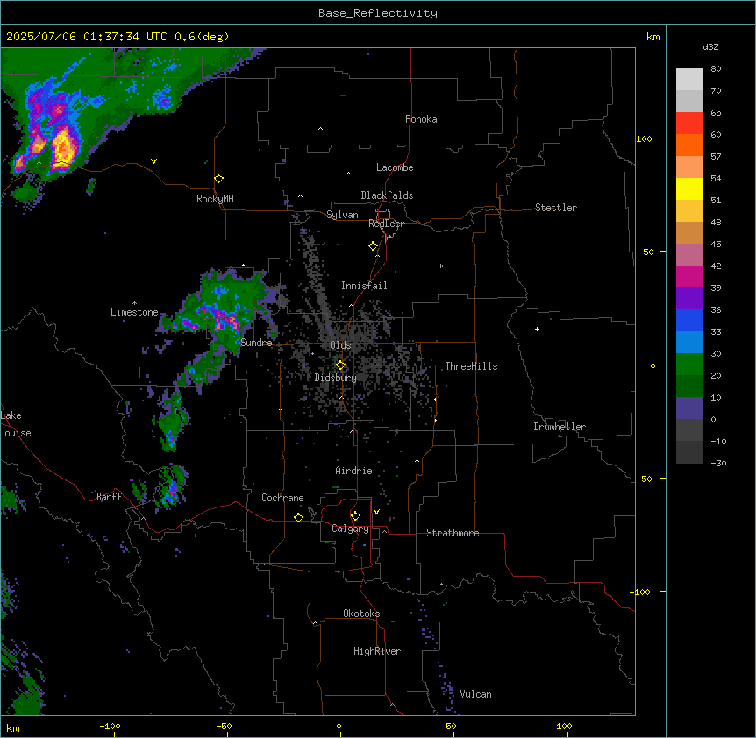Click the Olds town label
756x738 pixels.
click(x=340, y=345)
